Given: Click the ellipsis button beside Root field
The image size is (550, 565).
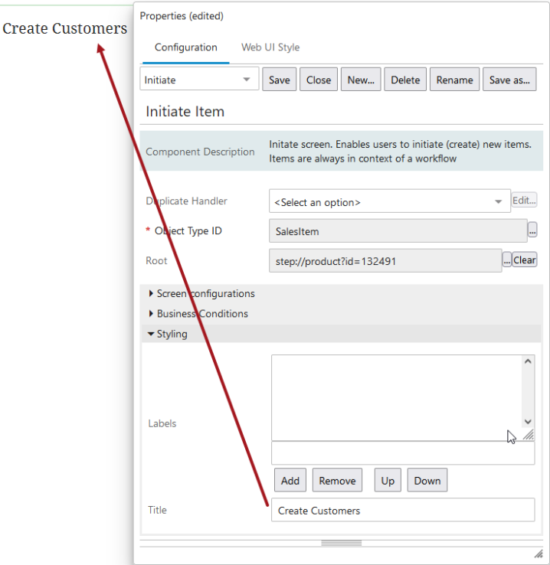Looking at the screenshot, I should (507, 260).
